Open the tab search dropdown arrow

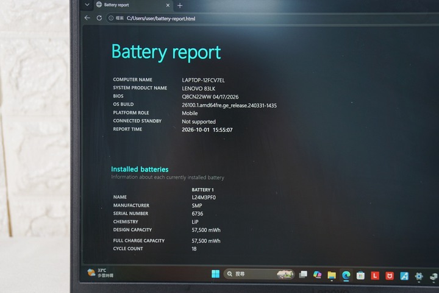pyautogui.click(x=87, y=5)
